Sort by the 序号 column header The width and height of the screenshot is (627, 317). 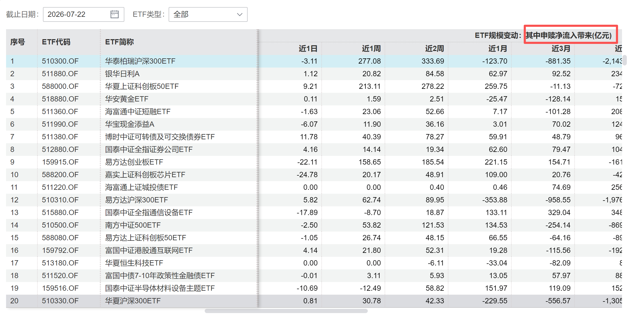point(18,42)
